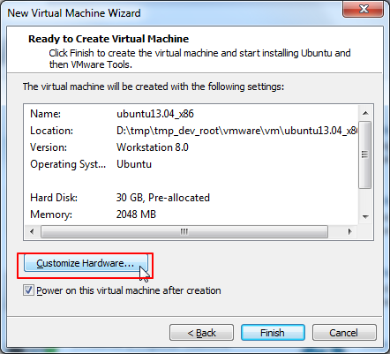This screenshot has height=354, width=390.
Task: Uncheck Power on this virtual machine after creation
Action: coord(28,290)
